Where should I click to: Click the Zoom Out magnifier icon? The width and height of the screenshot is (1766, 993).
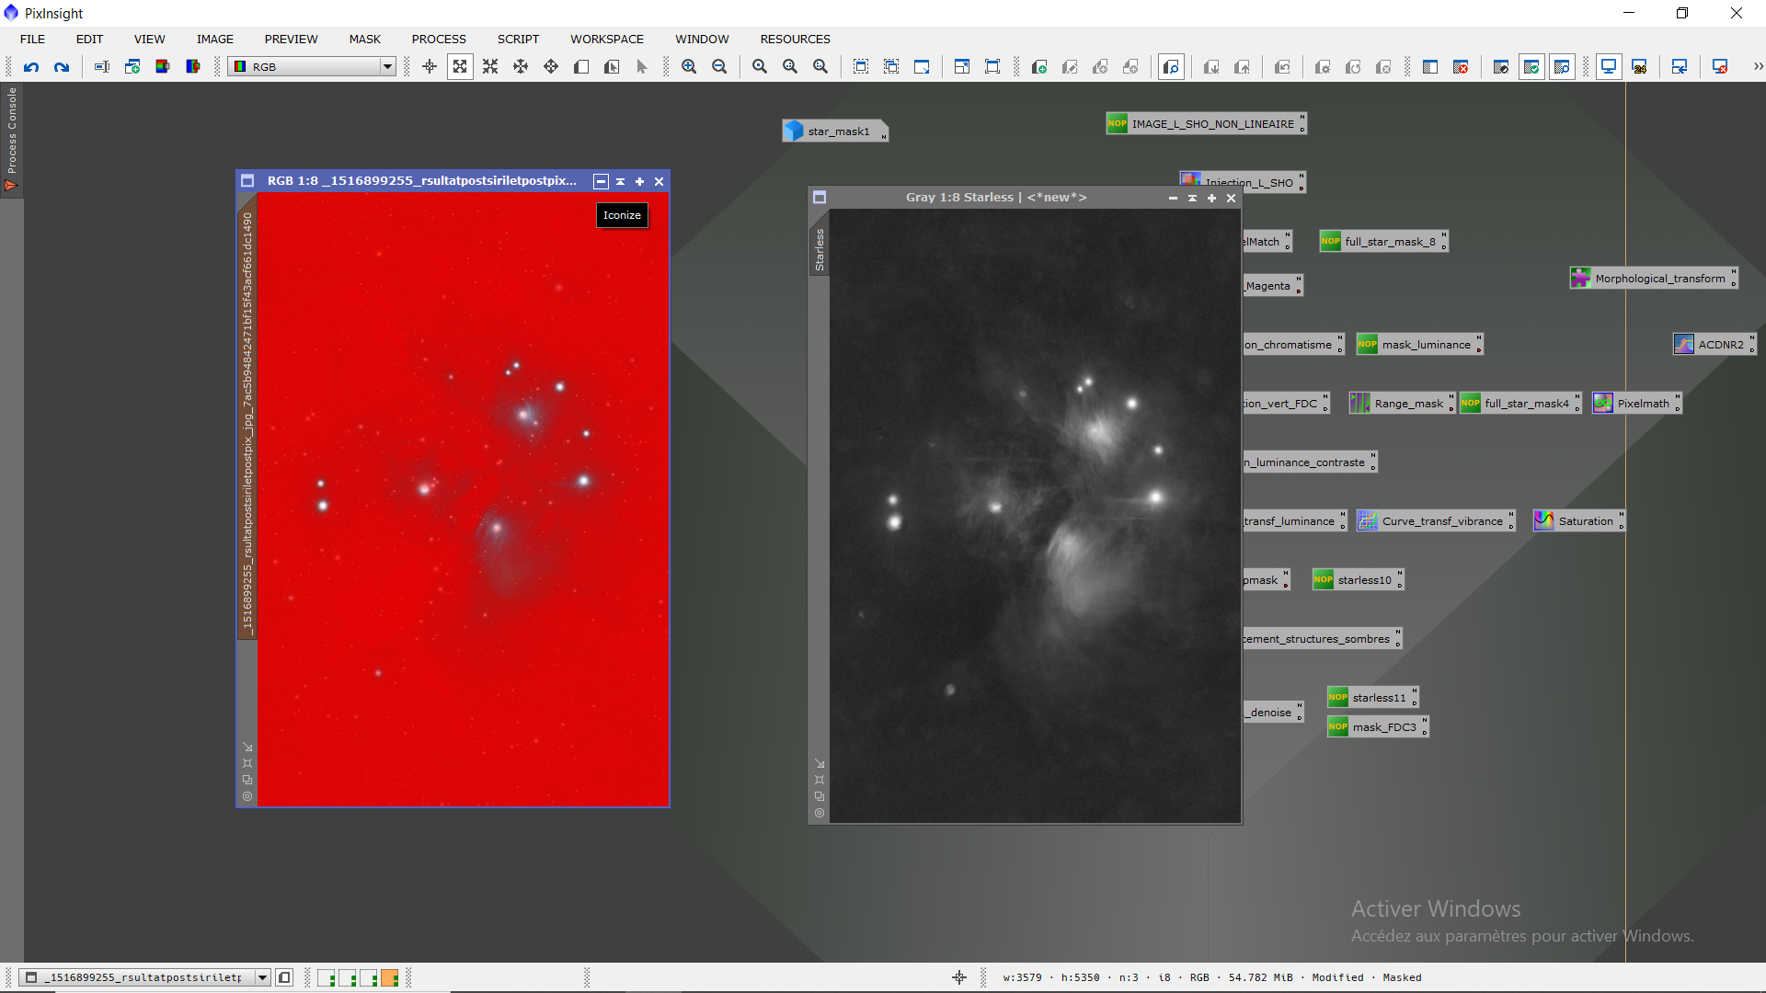click(x=719, y=67)
